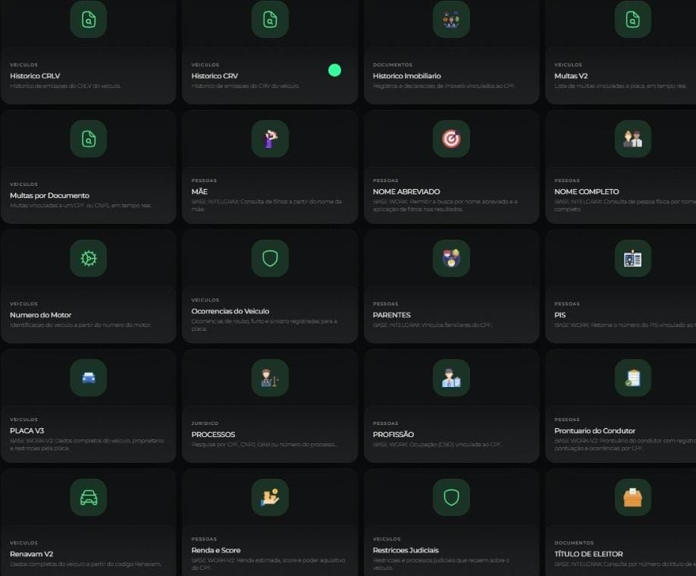
Task: Choose the 'PARENTES' title text
Action: coord(391,315)
